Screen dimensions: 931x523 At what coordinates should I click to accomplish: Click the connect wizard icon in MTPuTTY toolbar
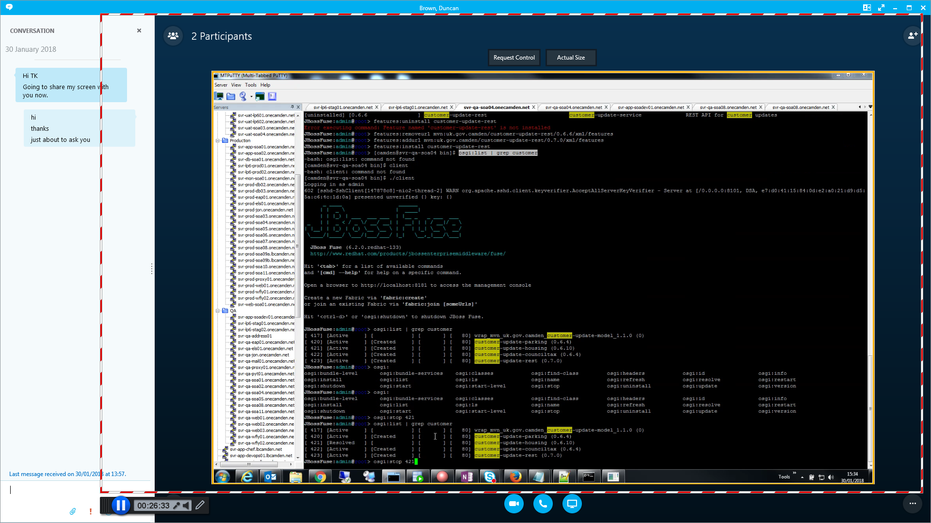(243, 96)
